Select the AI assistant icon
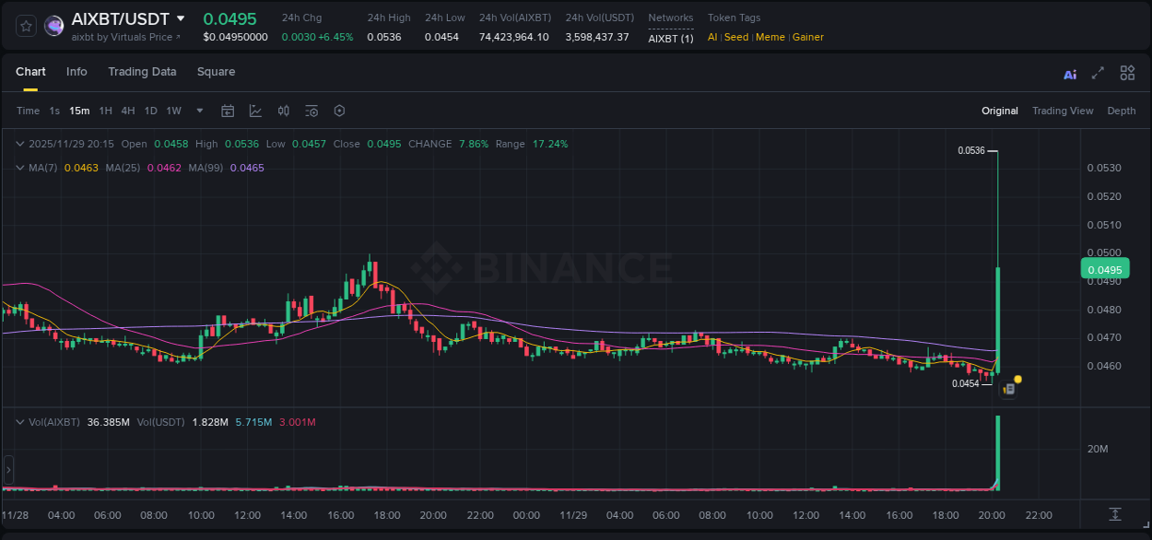The image size is (1152, 540). point(1070,73)
